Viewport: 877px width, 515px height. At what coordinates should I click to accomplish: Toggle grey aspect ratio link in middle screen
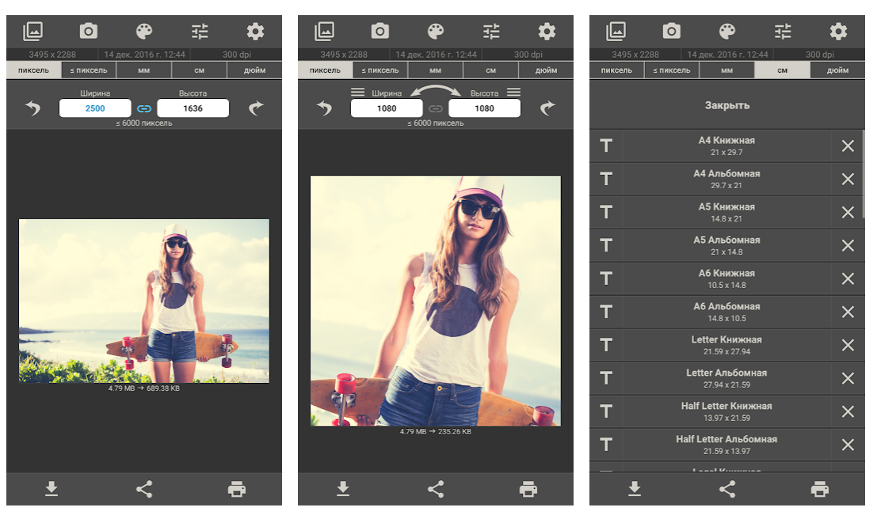pyautogui.click(x=436, y=108)
